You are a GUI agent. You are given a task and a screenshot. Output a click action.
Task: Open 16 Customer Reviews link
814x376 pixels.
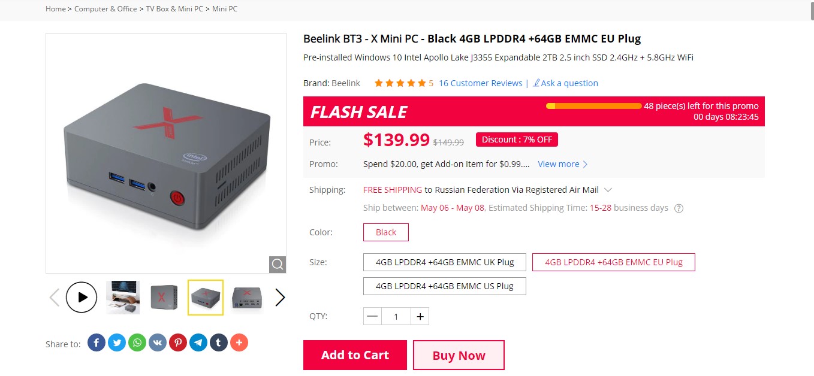click(x=481, y=83)
